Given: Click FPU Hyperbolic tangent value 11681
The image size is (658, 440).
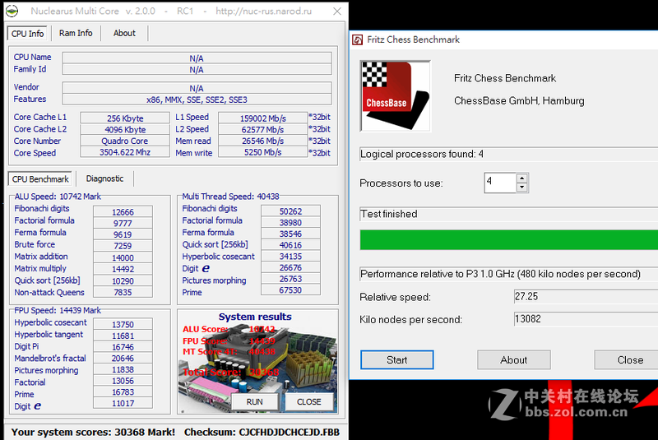Looking at the screenshot, I should point(123,336).
